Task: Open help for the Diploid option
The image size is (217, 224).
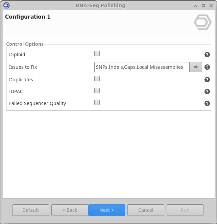Action: [x=207, y=55]
